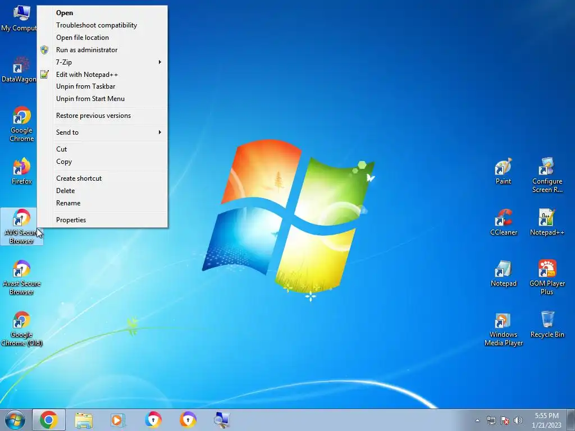This screenshot has height=431, width=575.
Task: Choose Restore previous versions
Action: point(102,116)
